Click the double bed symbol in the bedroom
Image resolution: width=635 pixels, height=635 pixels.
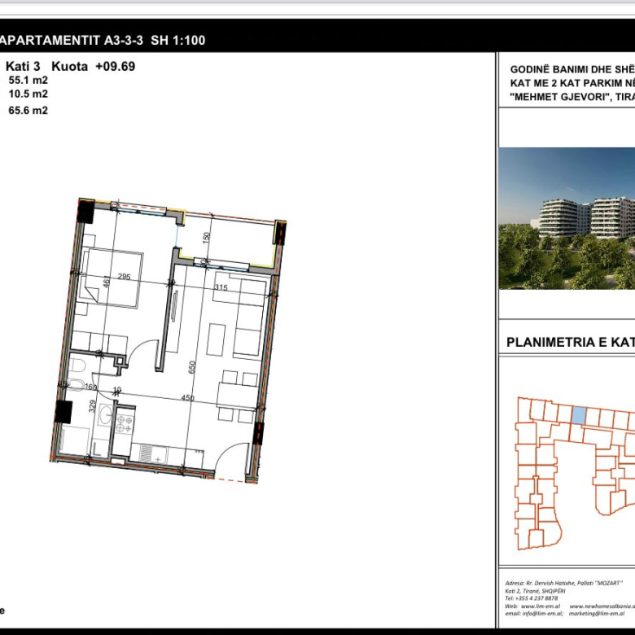click(112, 278)
